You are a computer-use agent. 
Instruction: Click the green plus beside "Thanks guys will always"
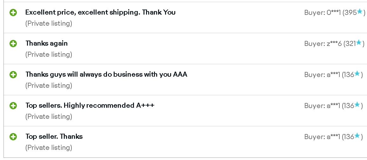(x=13, y=74)
